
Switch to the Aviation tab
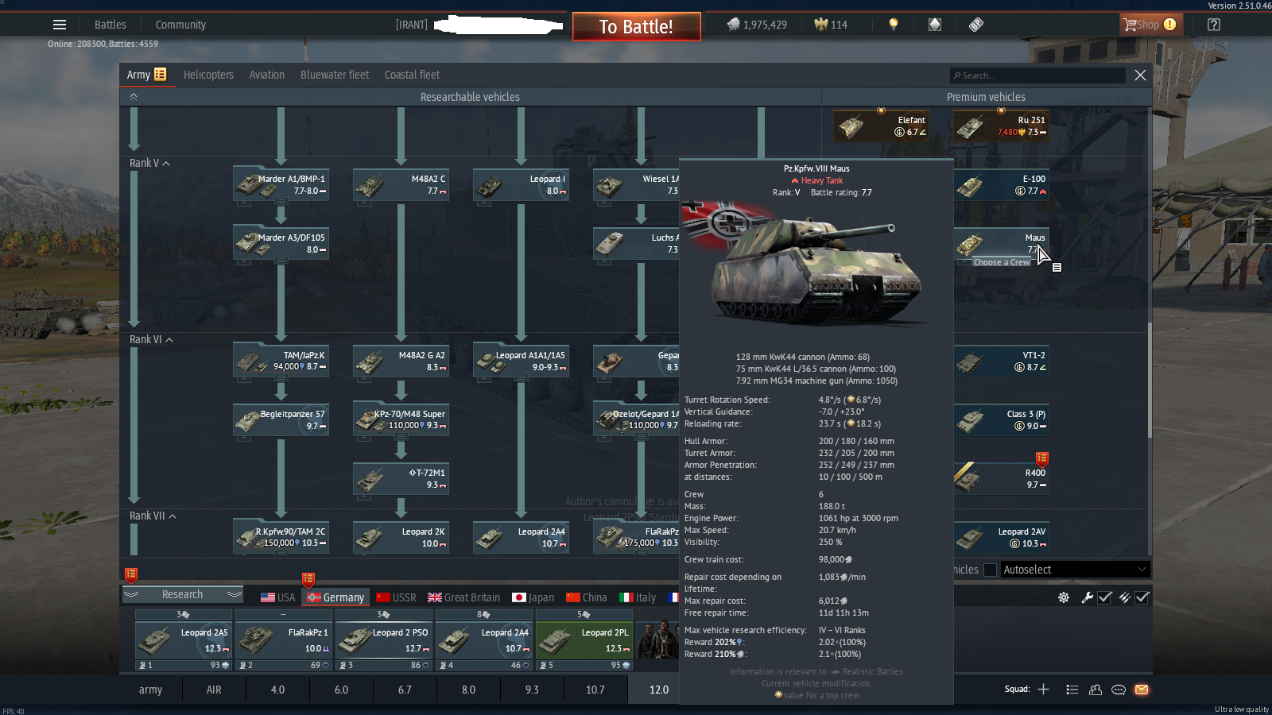(x=266, y=75)
